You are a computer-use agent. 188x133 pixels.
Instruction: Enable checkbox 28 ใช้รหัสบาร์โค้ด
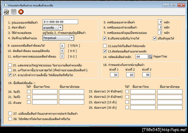(10, 119)
